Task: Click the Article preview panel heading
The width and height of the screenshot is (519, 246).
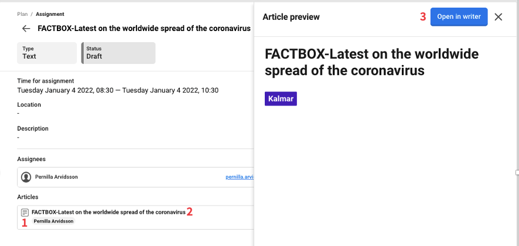Action: [x=291, y=17]
